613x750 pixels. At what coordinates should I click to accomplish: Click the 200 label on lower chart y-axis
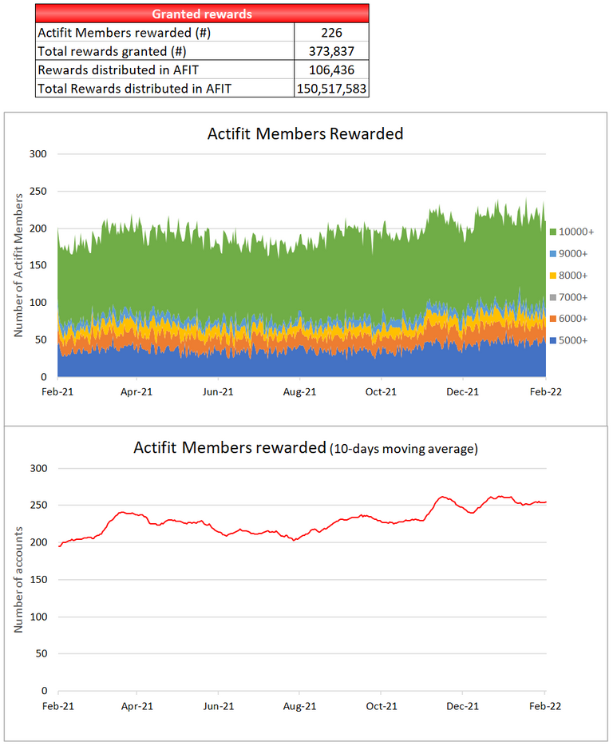pos(39,542)
